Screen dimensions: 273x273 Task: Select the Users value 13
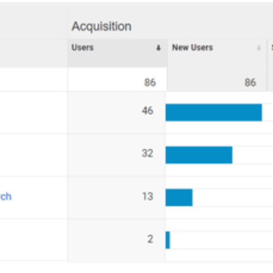(x=148, y=196)
